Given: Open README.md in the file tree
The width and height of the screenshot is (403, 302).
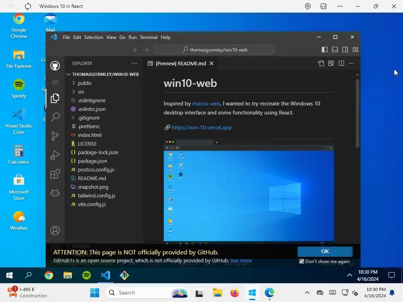Looking at the screenshot, I should (104, 178).
